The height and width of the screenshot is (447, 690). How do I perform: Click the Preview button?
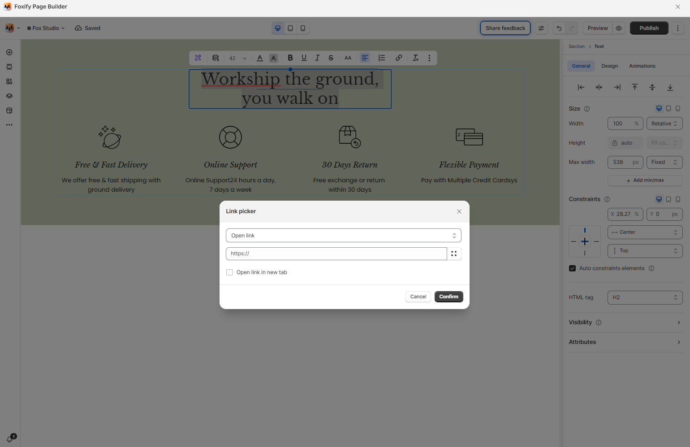coord(598,28)
